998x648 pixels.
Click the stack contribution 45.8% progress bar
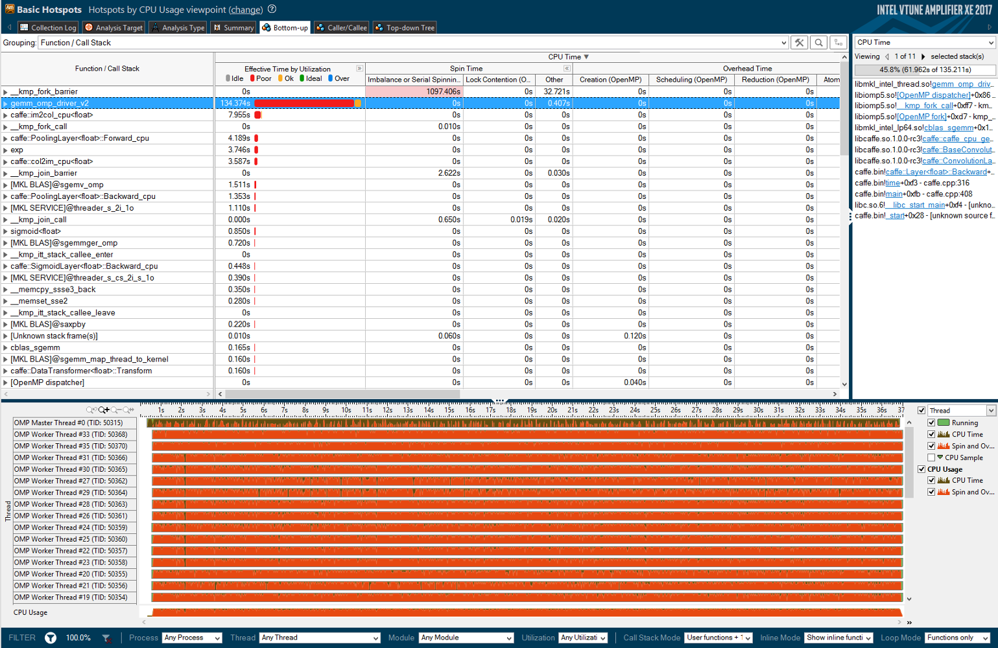tap(925, 70)
